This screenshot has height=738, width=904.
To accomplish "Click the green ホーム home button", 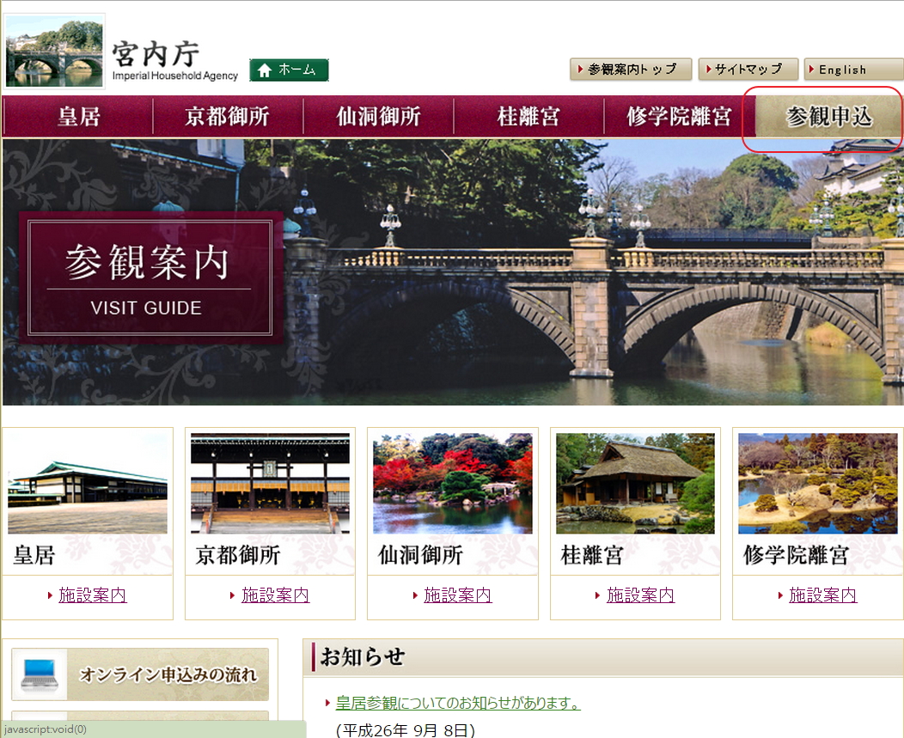I will (289, 70).
